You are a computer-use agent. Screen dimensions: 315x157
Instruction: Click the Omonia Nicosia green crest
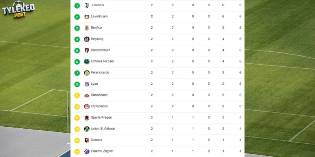point(87,62)
